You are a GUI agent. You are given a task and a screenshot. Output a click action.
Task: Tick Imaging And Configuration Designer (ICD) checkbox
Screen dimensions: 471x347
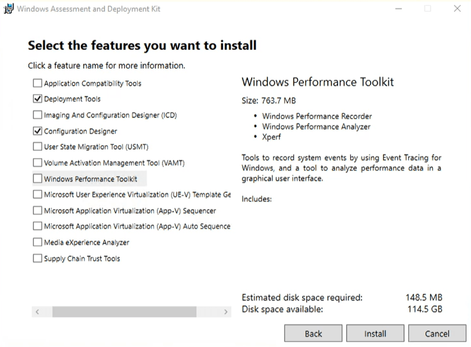tap(38, 115)
